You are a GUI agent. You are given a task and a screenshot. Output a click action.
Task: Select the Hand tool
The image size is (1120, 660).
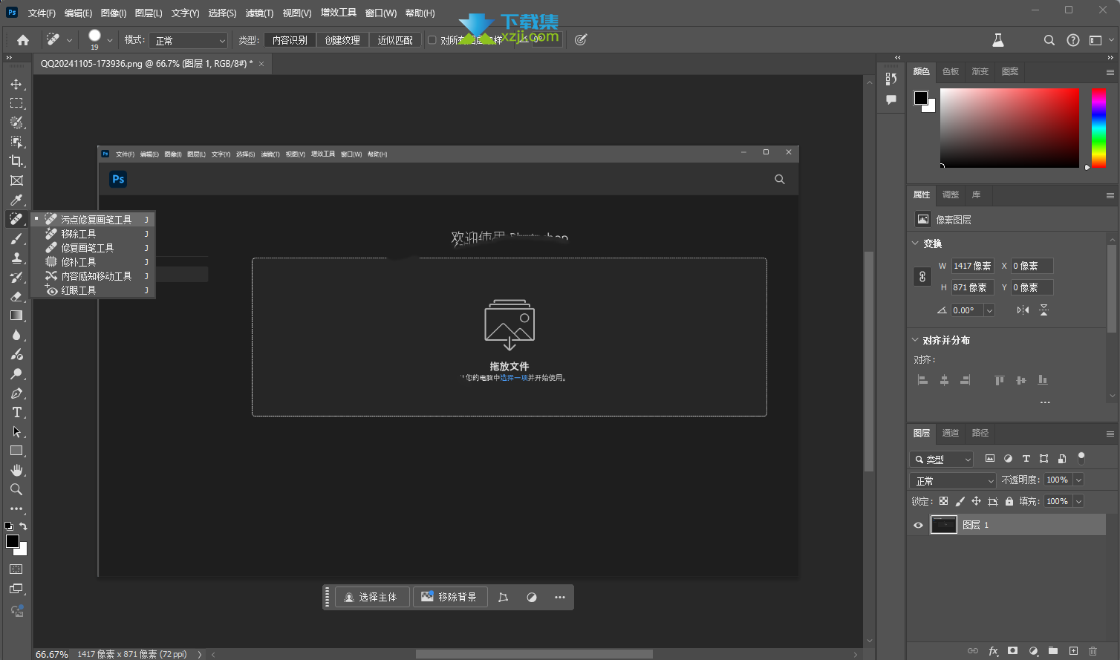coord(16,471)
